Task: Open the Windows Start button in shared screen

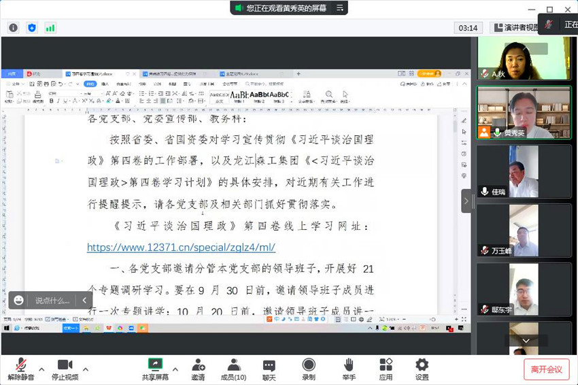Action: coord(7,328)
